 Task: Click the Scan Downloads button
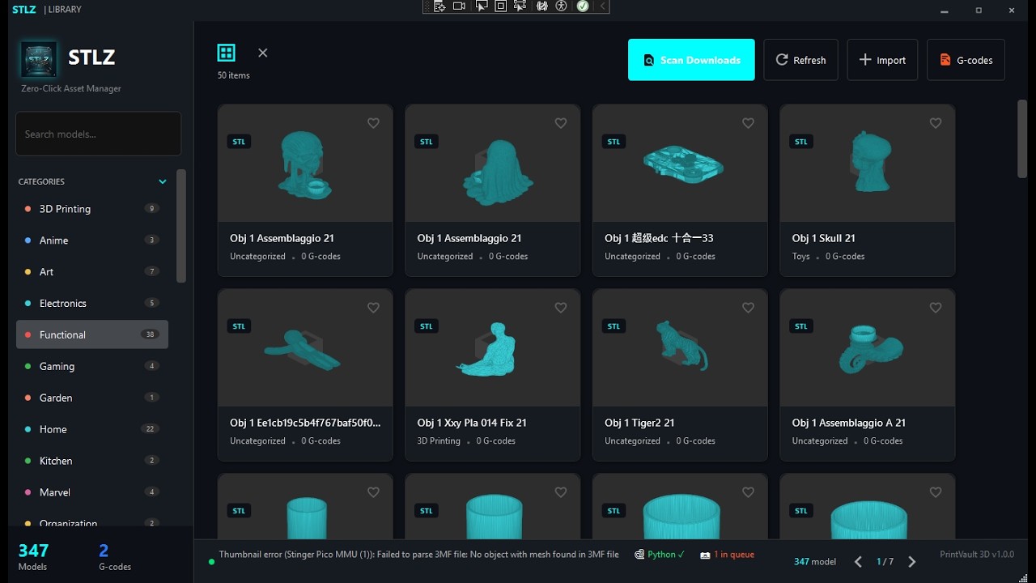691,60
